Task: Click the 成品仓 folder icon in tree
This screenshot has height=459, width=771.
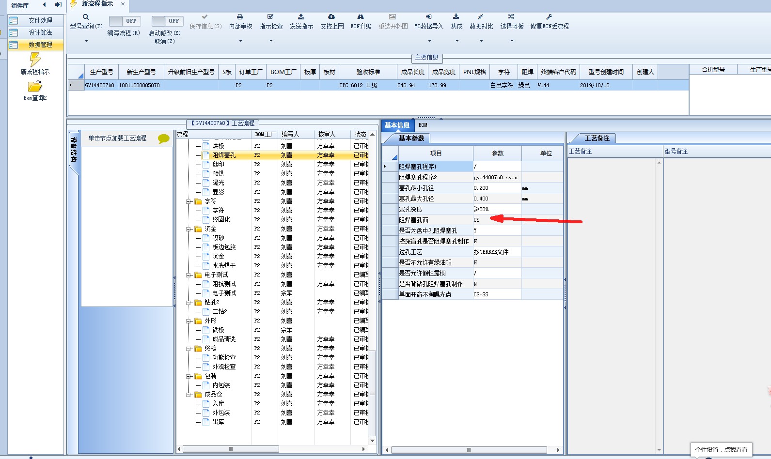Action: pos(198,394)
